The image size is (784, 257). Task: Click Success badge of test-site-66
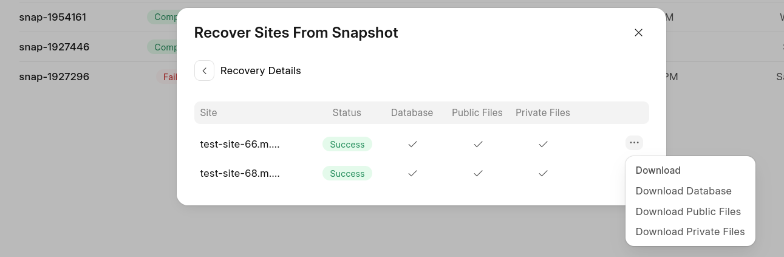347,145
